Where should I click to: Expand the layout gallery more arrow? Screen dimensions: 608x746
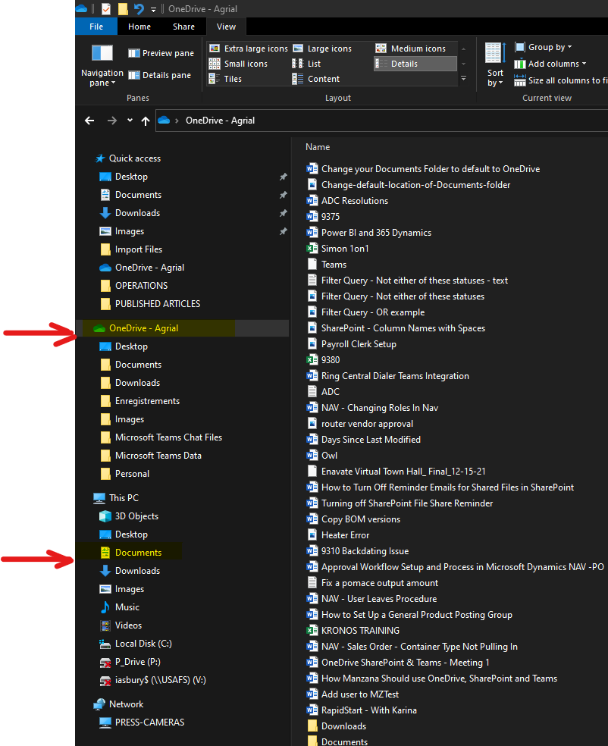[463, 79]
